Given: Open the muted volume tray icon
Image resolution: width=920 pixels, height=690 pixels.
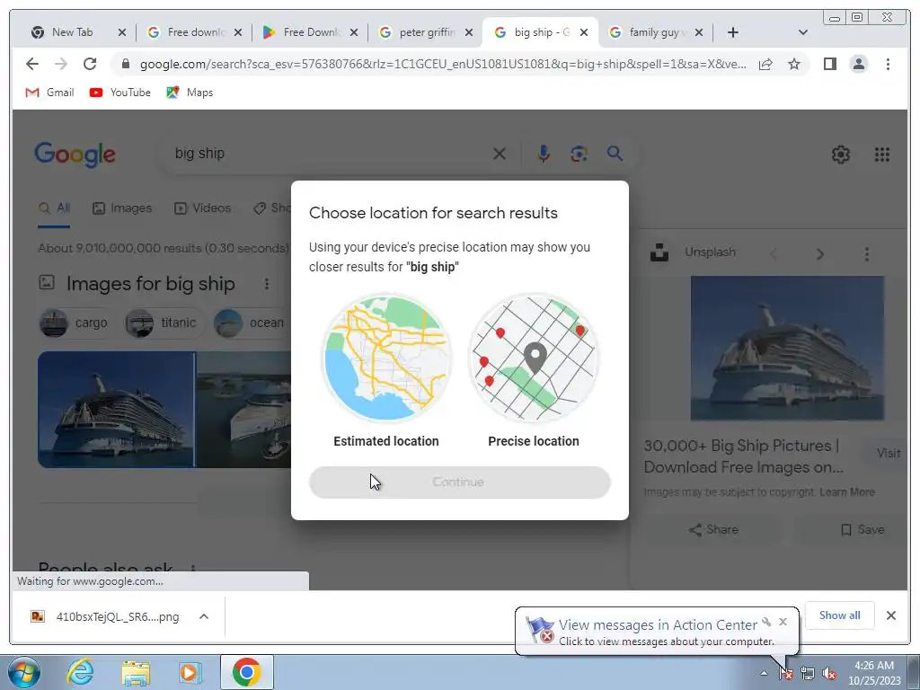Looking at the screenshot, I should [829, 674].
